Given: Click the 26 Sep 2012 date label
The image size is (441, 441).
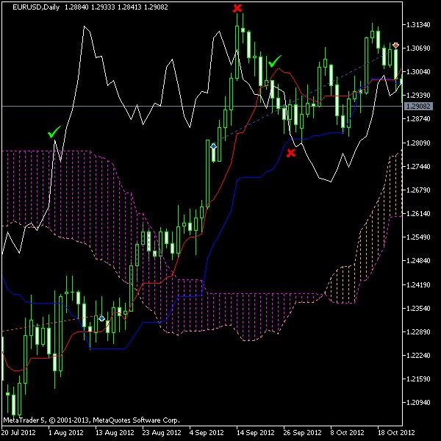Looking at the screenshot, I should pos(302,434).
